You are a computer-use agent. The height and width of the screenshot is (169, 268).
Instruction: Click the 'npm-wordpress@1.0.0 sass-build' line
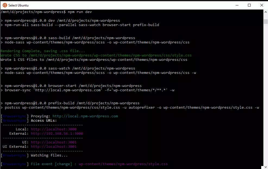click(x=68, y=38)
